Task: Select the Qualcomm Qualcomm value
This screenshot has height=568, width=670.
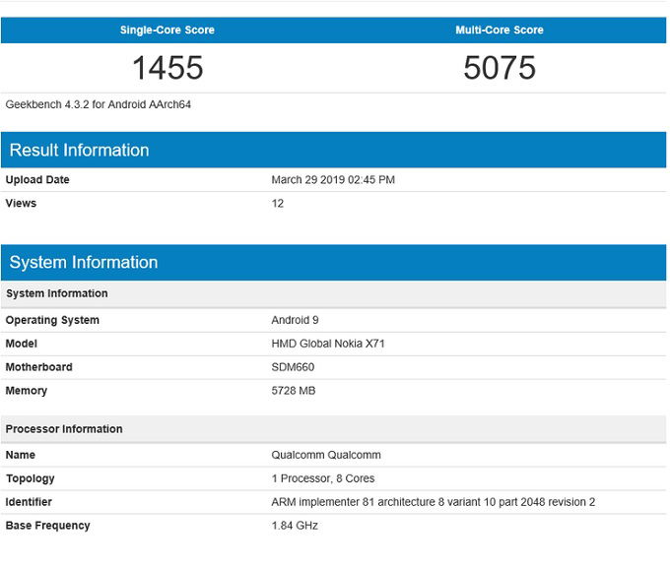Action: click(326, 455)
